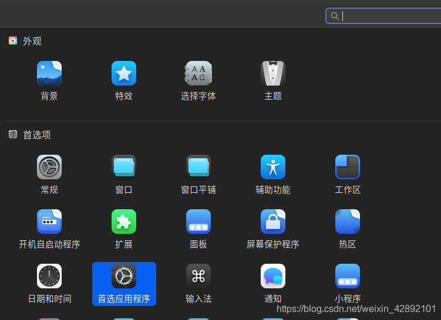Open the 辅助功能 accessibility settings

click(273, 174)
